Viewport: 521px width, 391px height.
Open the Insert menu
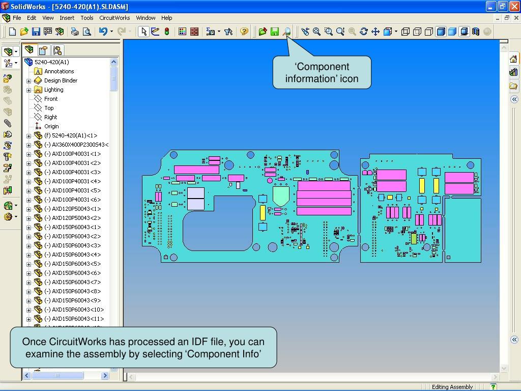[x=67, y=18]
